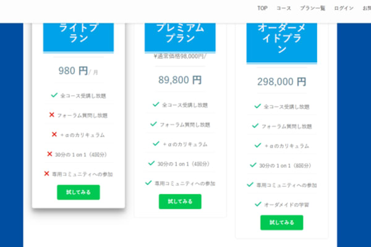Select the ログイン navigation item
Image resolution: width=371 pixels, height=247 pixels.
(344, 8)
